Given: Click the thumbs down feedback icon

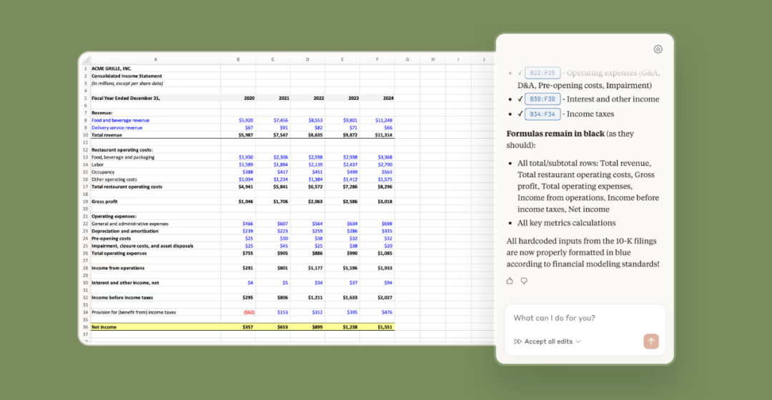Looking at the screenshot, I should click(x=524, y=281).
